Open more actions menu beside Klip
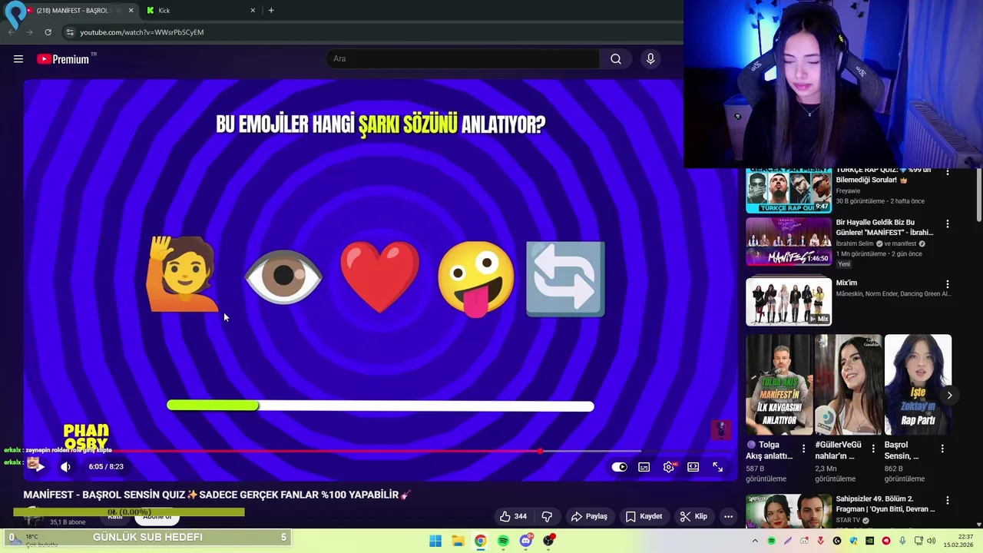The image size is (983, 553). pos(728,516)
